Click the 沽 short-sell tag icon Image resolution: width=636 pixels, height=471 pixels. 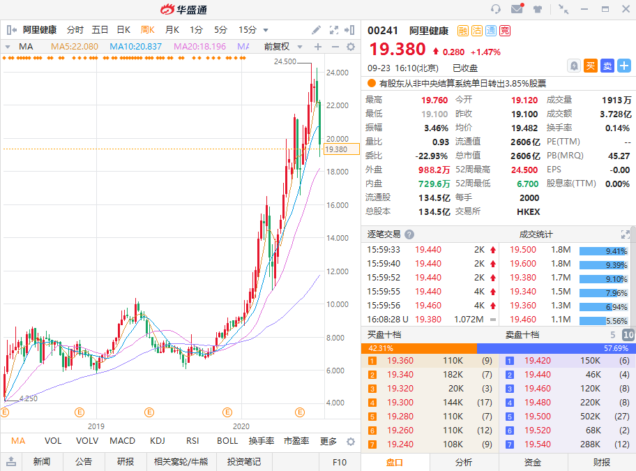point(477,31)
